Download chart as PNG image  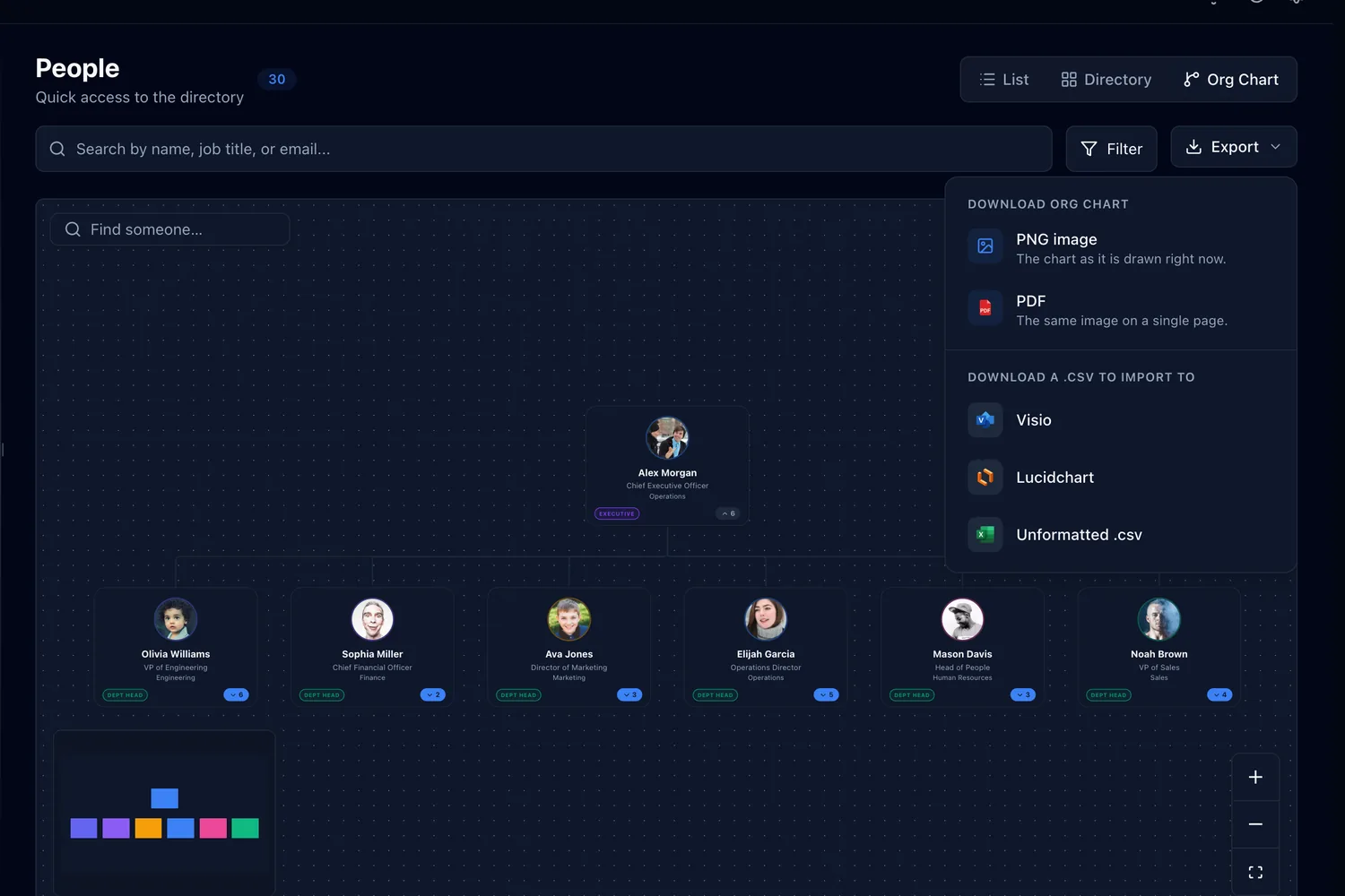tap(1121, 248)
